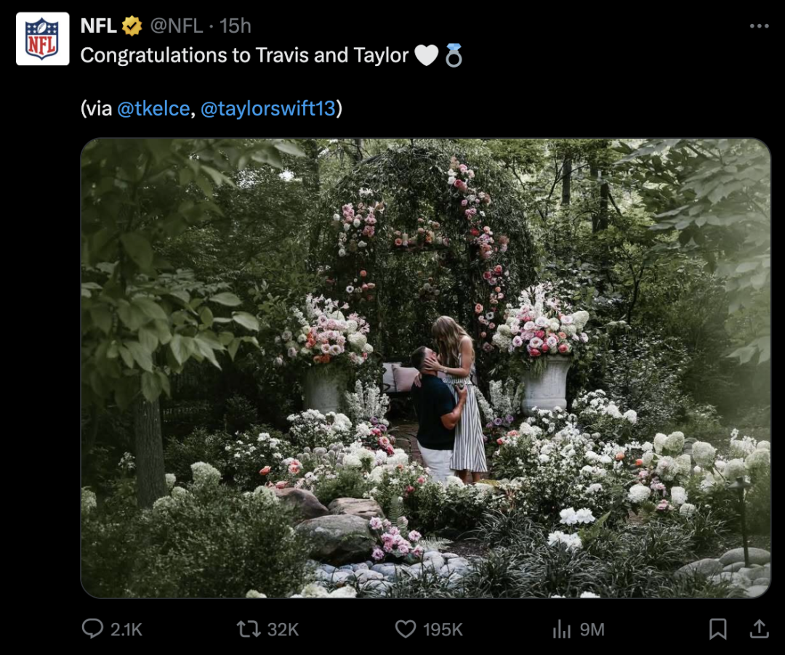Click the gold verified badge
The width and height of the screenshot is (785, 655).
pos(132,26)
